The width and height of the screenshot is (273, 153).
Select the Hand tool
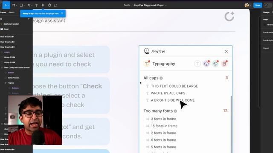click(x=49, y=5)
